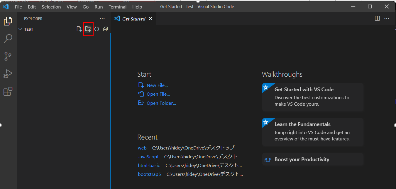Open editor More Actions ellipsis menu
The width and height of the screenshot is (396, 189).
[387, 18]
